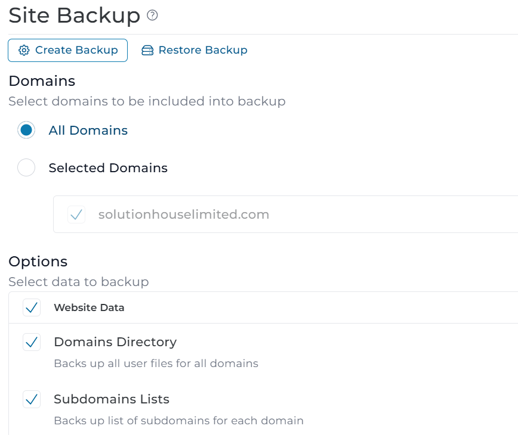Uncheck the Subdomains Lists checkbox
This screenshot has height=435, width=518.
tap(32, 399)
